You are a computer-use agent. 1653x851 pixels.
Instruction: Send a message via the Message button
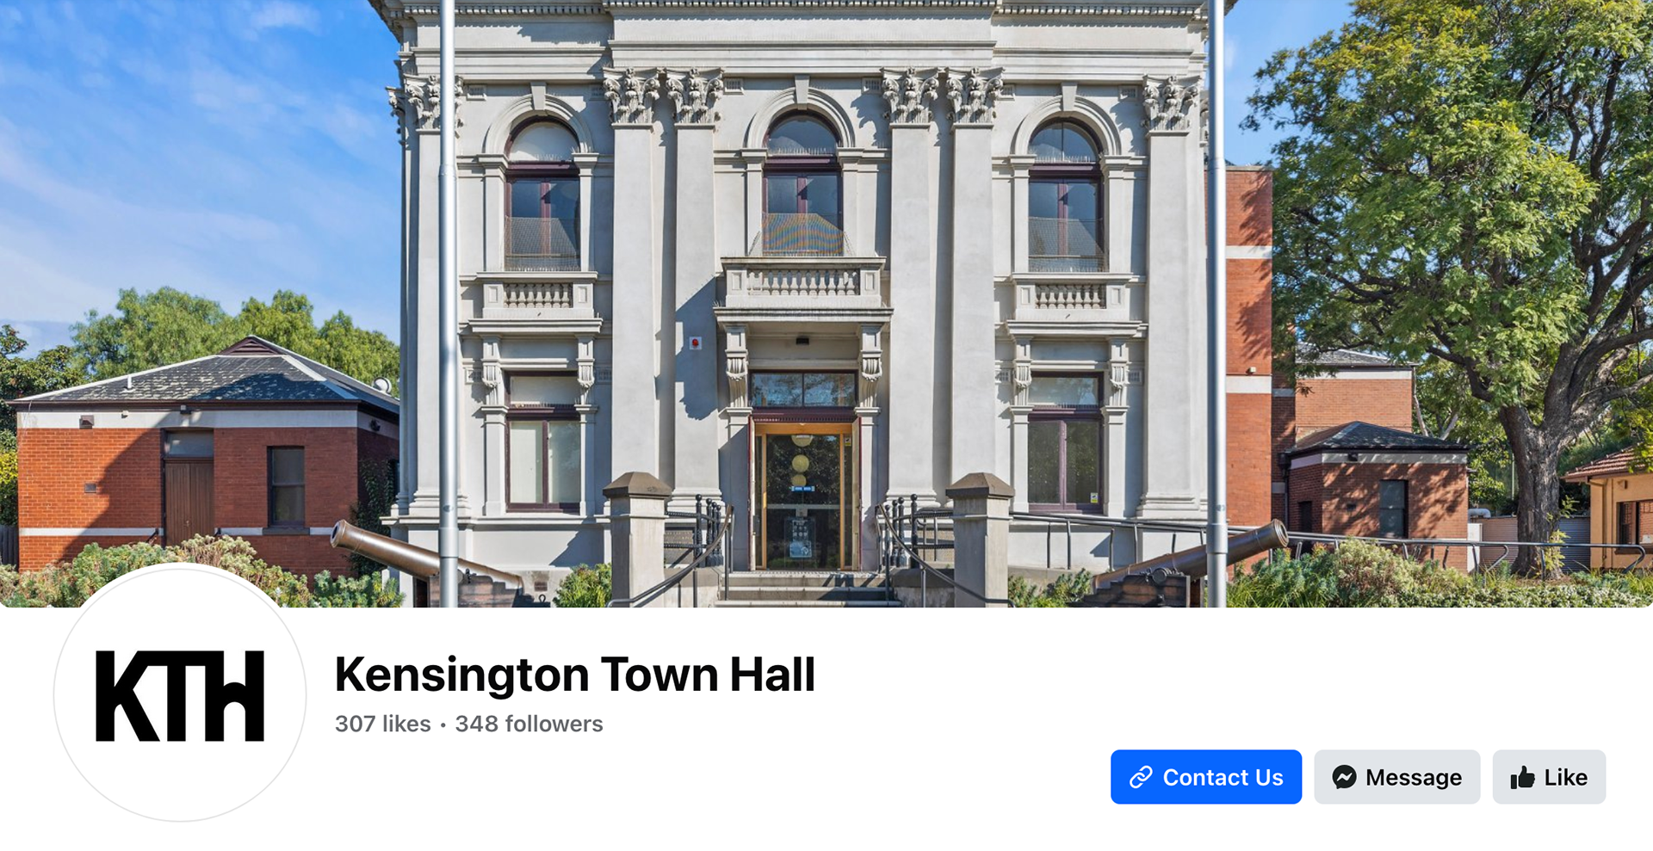click(1396, 777)
